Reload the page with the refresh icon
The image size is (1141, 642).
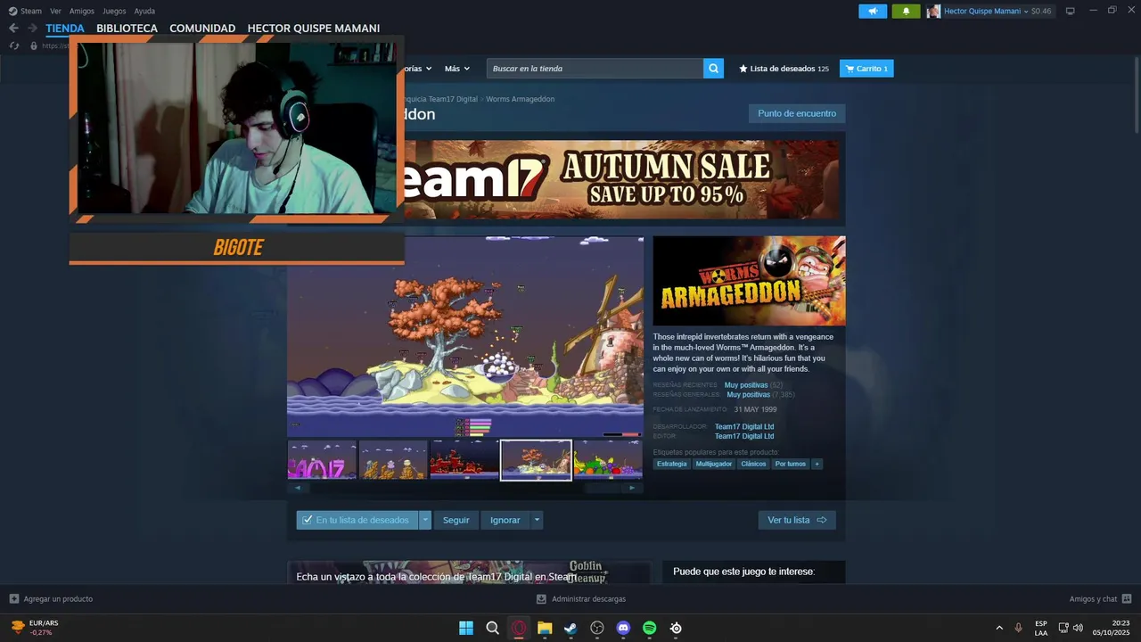13,45
